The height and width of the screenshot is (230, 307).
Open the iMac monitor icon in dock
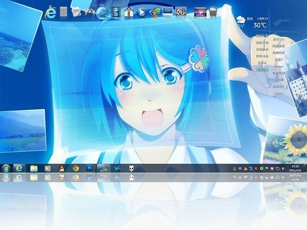click(168, 12)
